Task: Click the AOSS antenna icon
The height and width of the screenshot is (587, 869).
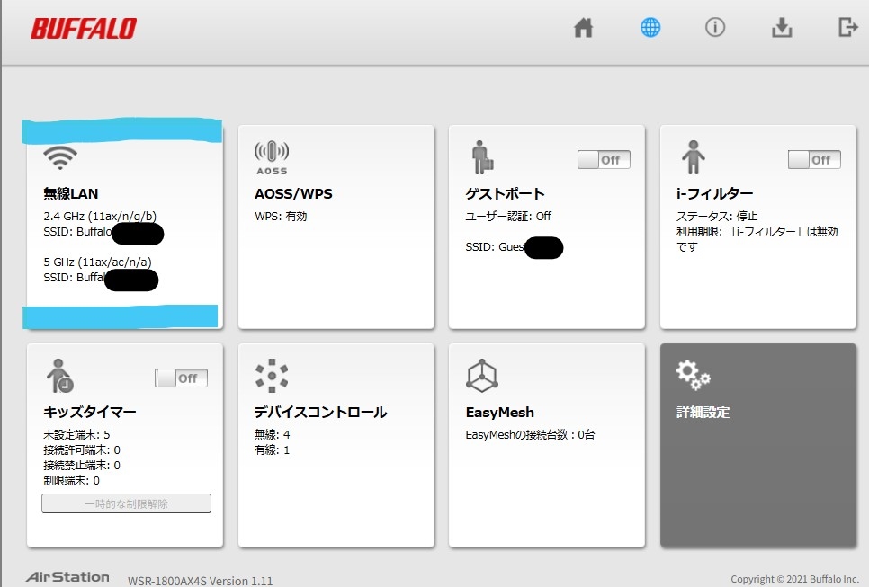Action: (x=272, y=158)
